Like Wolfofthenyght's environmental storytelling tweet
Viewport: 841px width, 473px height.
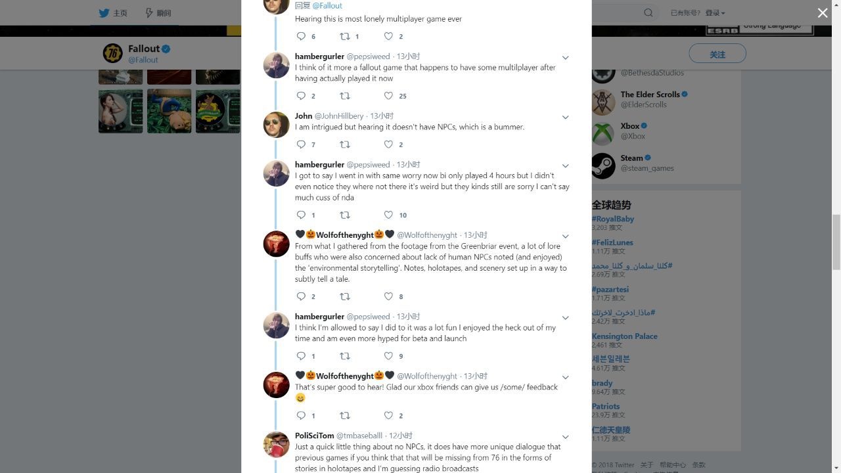(x=388, y=296)
